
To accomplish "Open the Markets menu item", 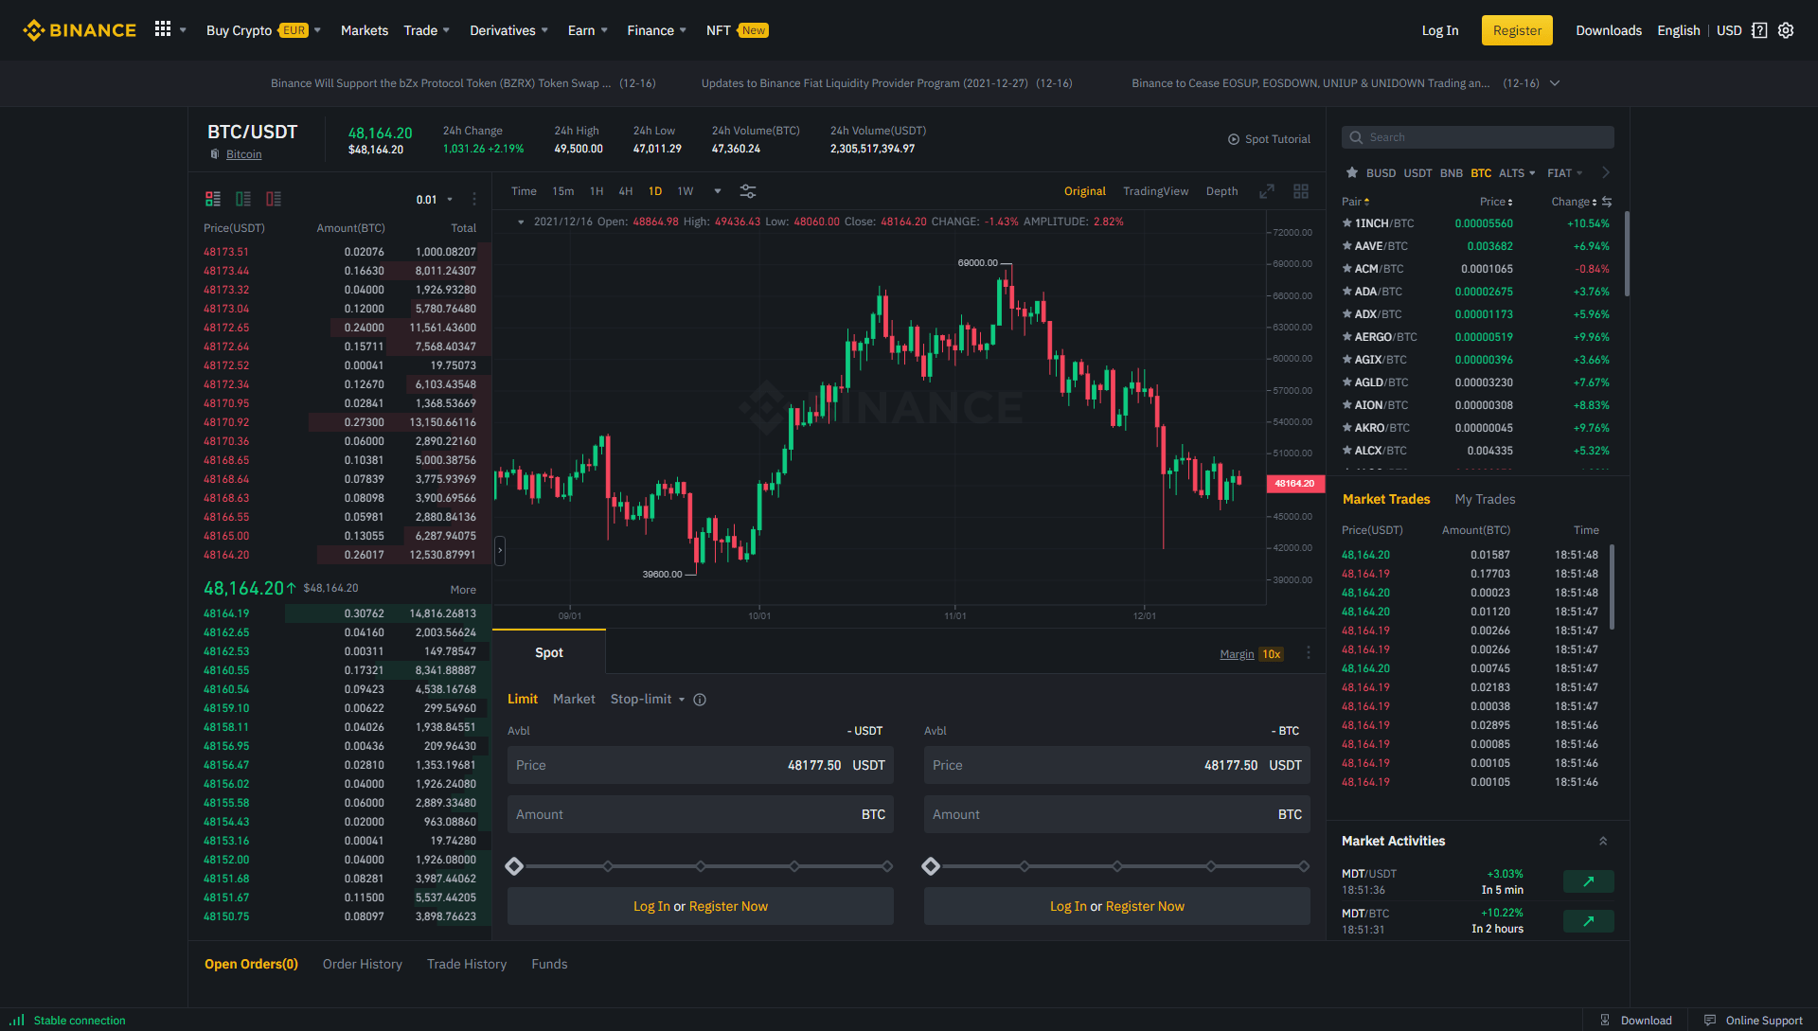I will point(365,30).
